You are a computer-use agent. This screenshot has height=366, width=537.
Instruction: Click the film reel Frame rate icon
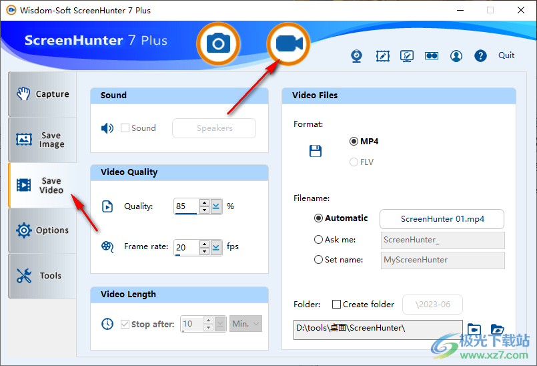(x=107, y=246)
